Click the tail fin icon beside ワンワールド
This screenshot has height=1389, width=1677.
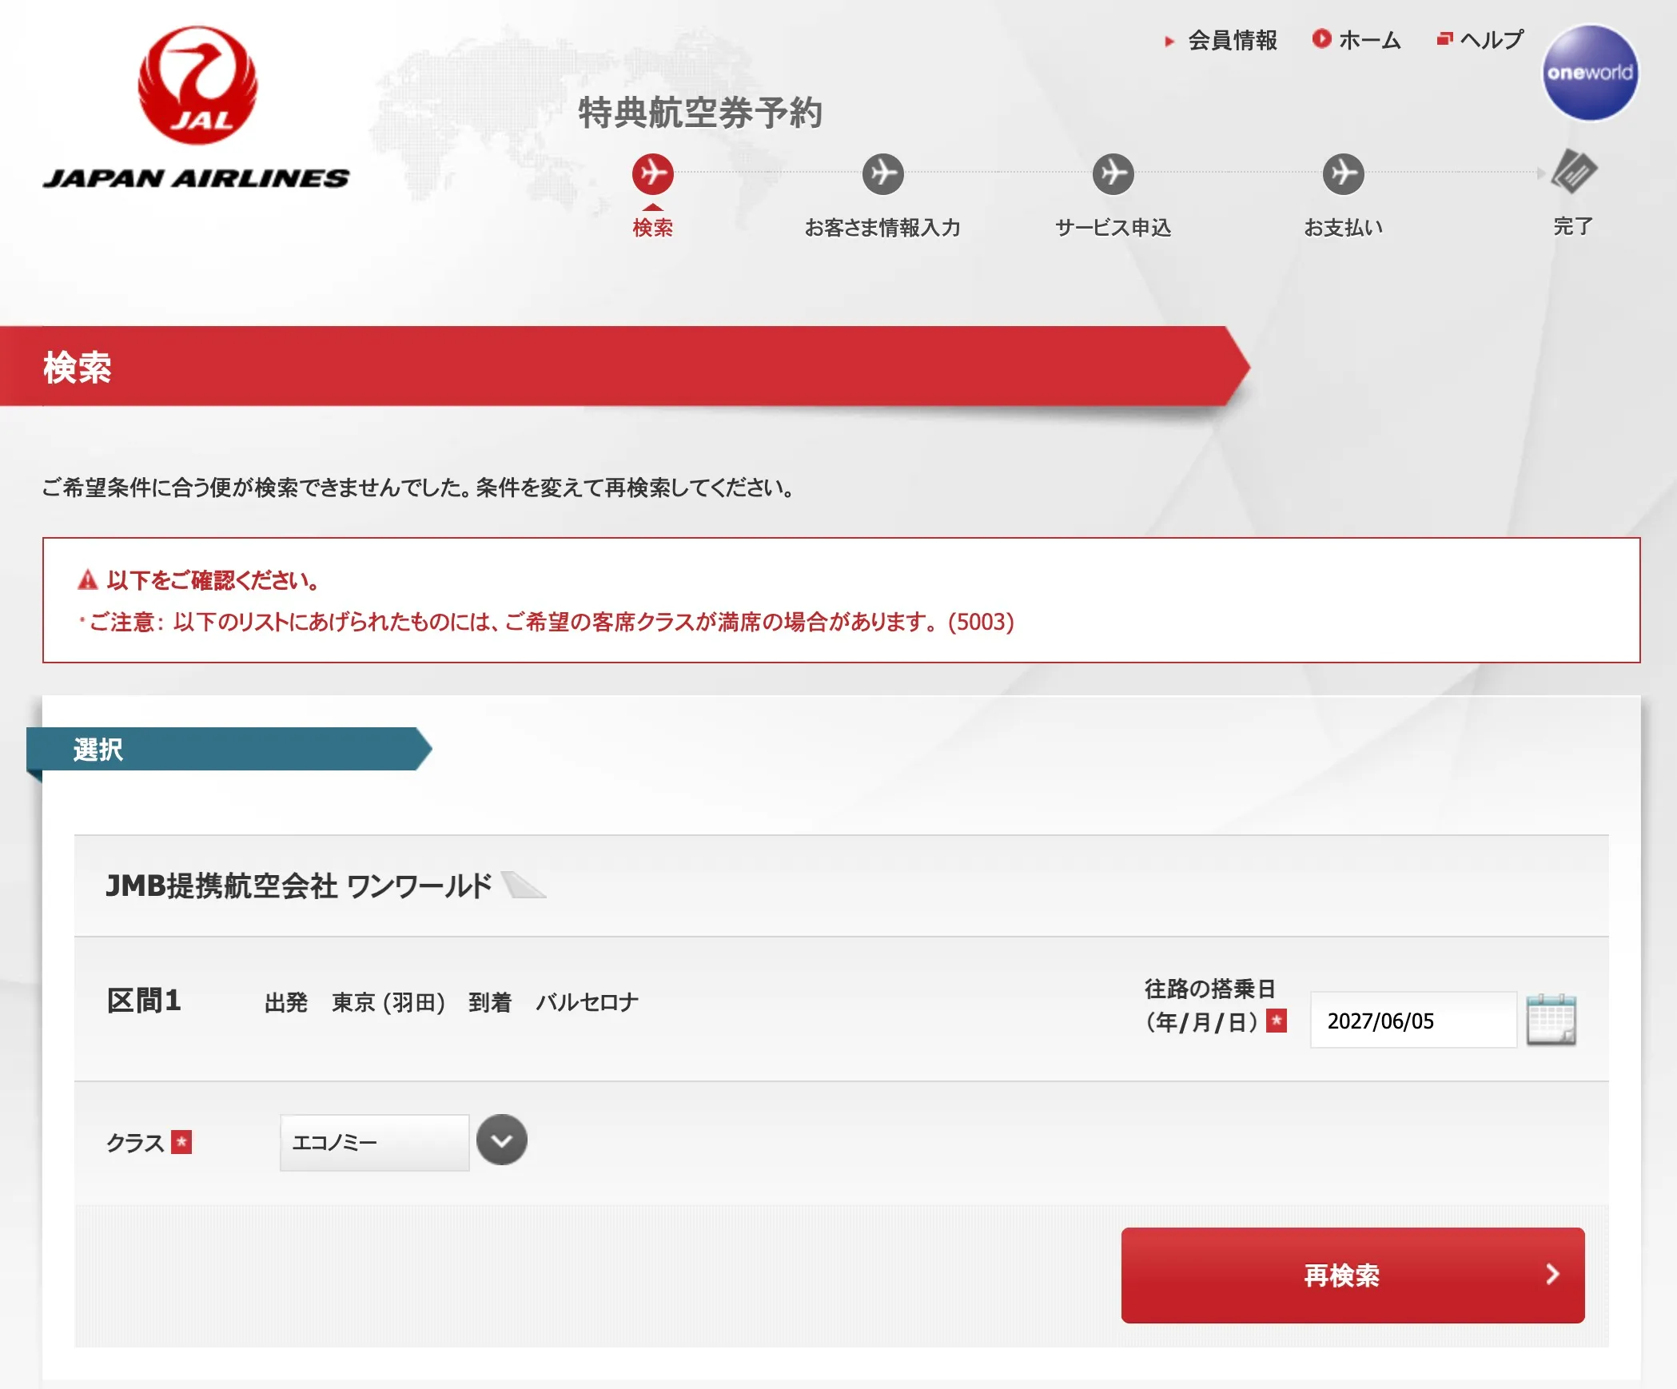coord(524,885)
